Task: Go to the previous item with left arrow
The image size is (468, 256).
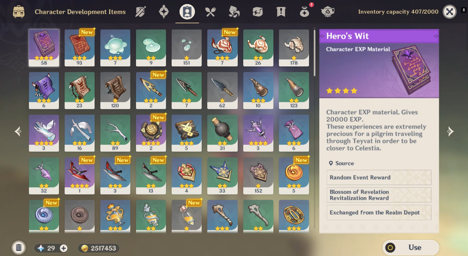Action: coord(18,131)
